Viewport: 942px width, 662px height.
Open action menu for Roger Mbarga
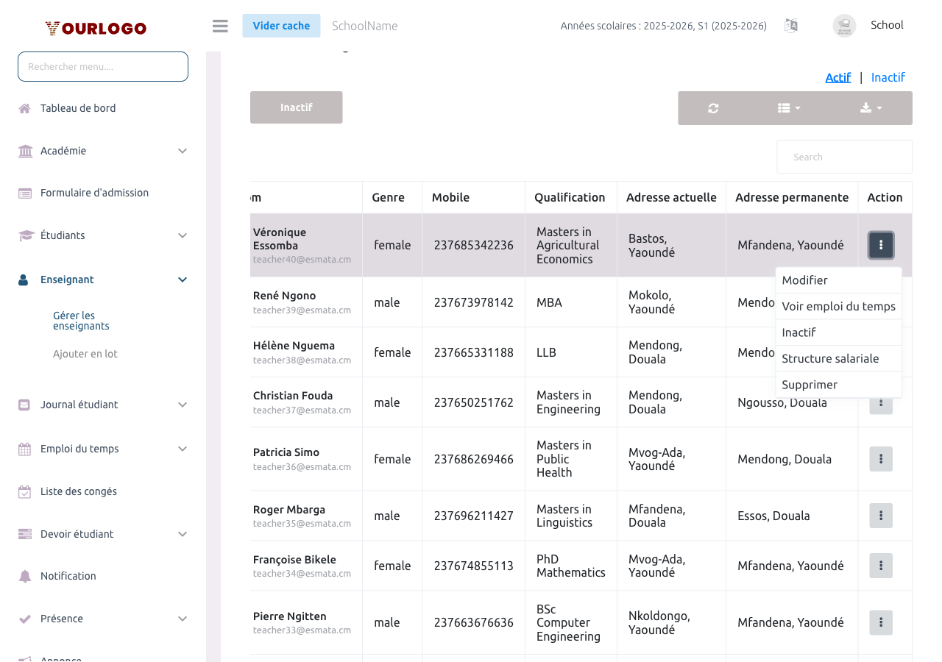(881, 516)
